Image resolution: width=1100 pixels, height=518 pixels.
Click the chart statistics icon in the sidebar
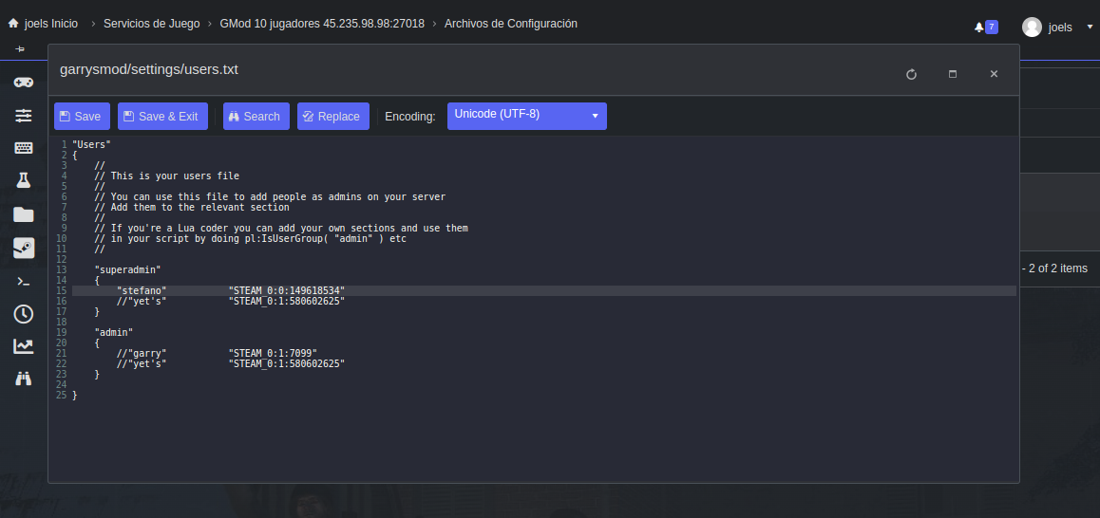tap(24, 346)
